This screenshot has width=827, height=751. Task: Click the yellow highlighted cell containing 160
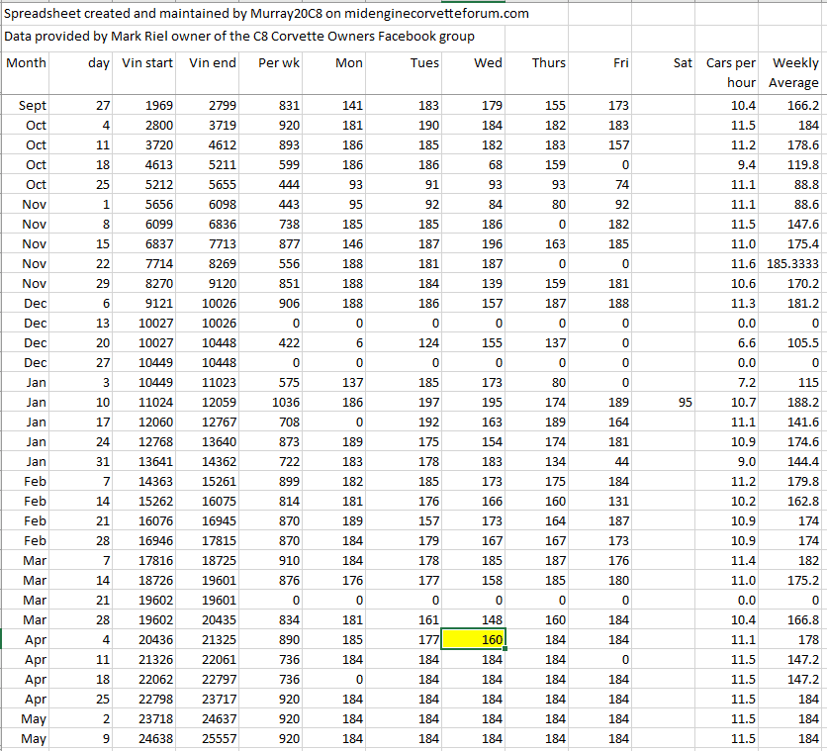tap(475, 639)
